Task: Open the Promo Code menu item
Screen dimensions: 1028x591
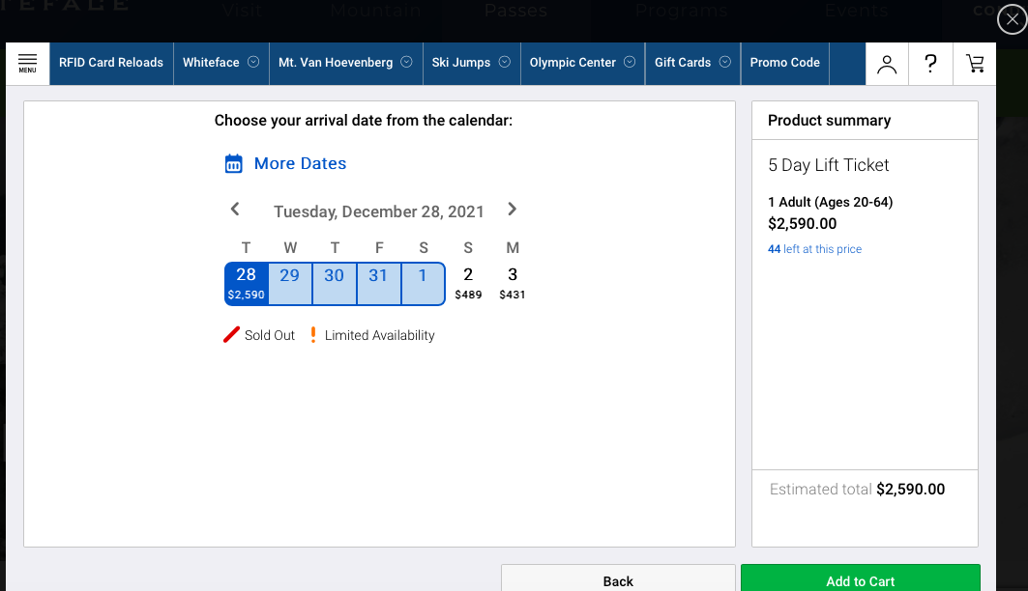Action: tap(784, 63)
